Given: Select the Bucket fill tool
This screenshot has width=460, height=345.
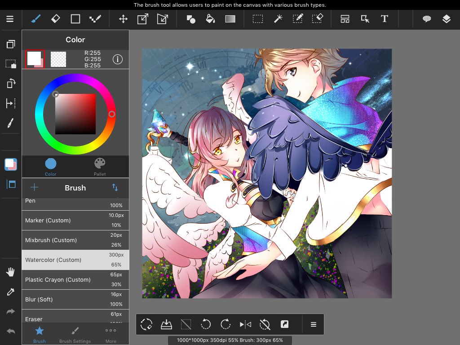Looking at the screenshot, I should [210, 19].
